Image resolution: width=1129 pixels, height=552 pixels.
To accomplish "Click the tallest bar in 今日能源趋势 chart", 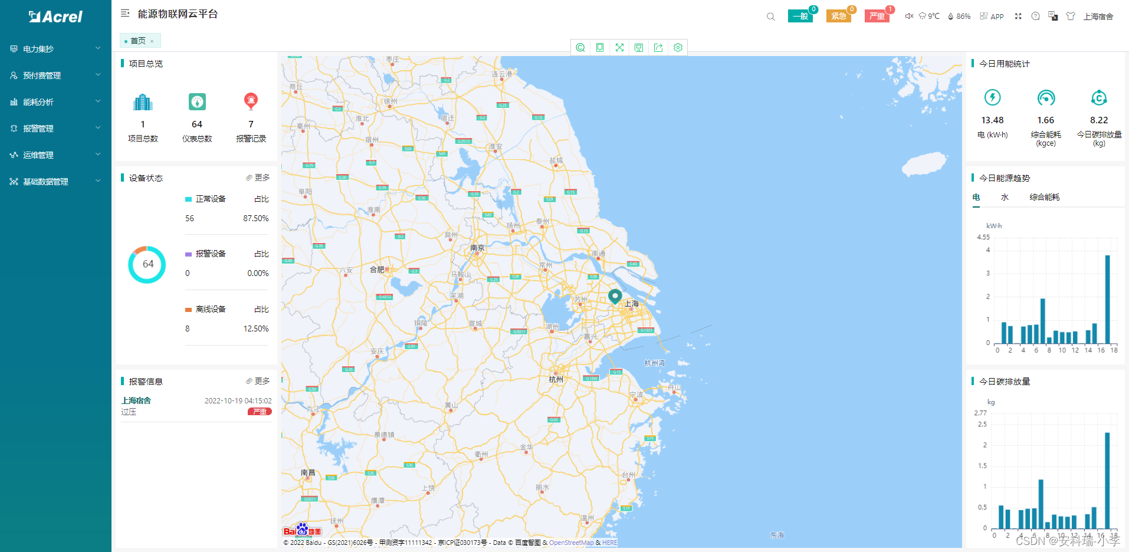I will (x=1107, y=300).
